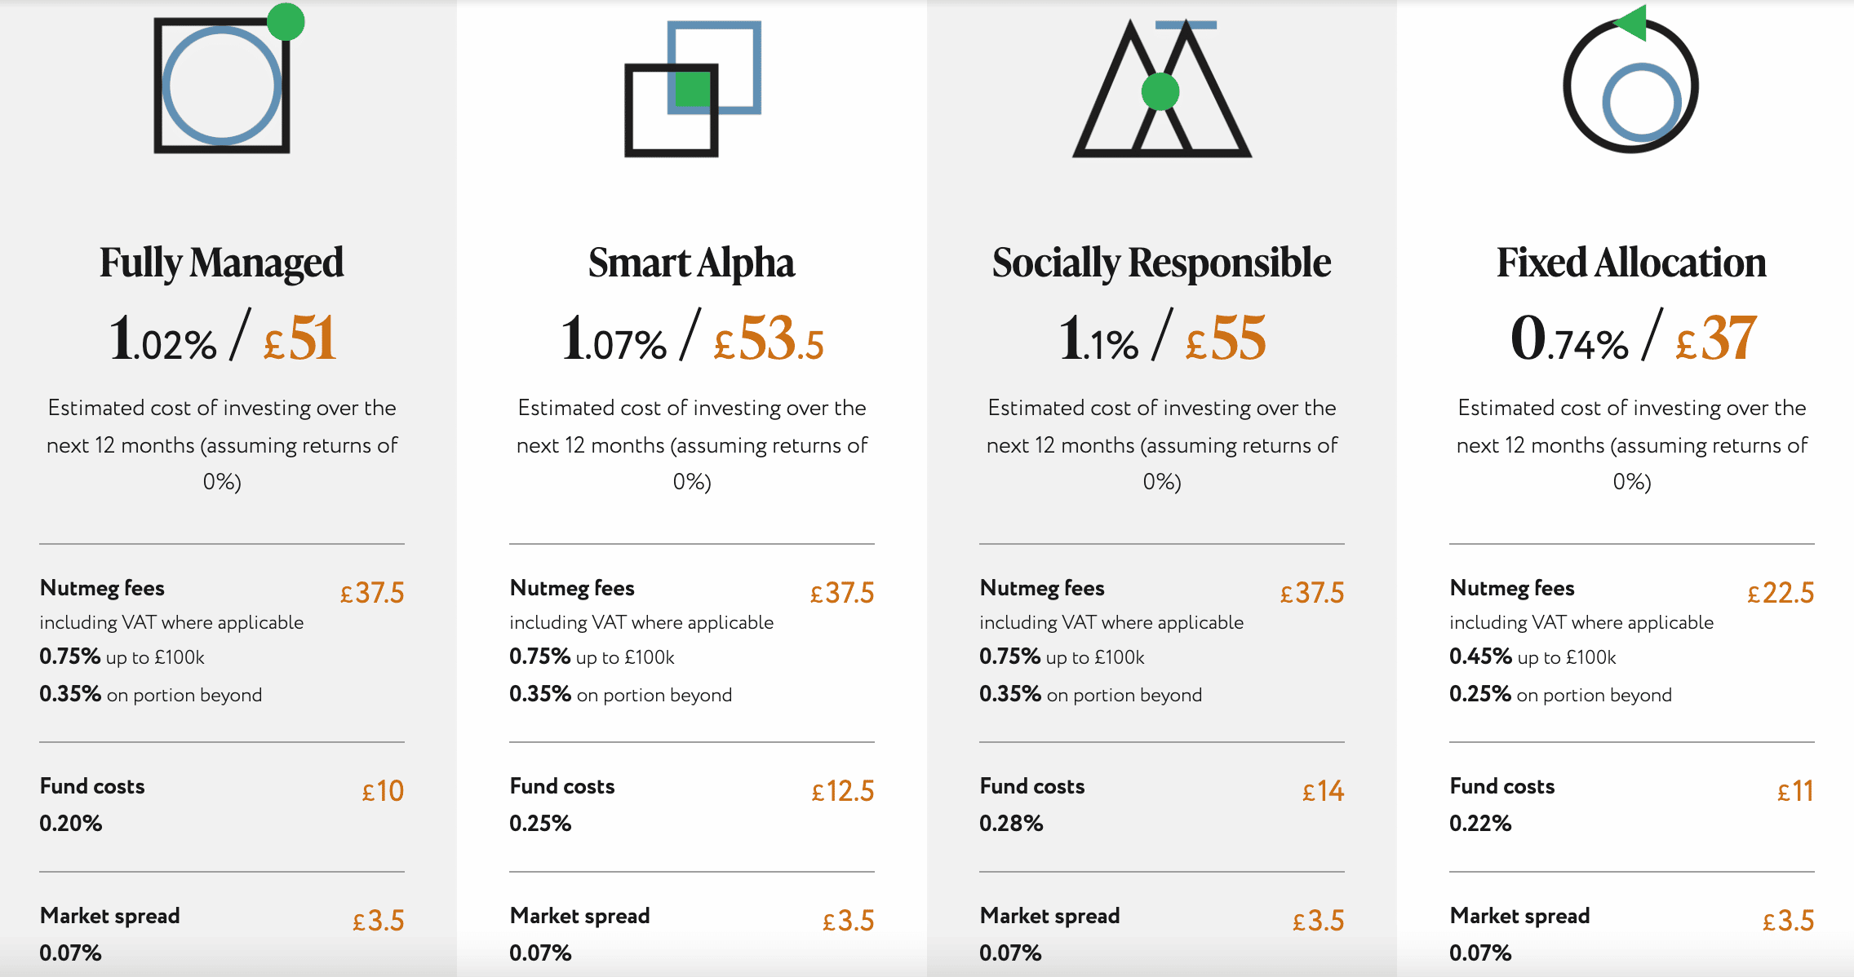Click Market spread label under Socially Responsible

point(1049,916)
